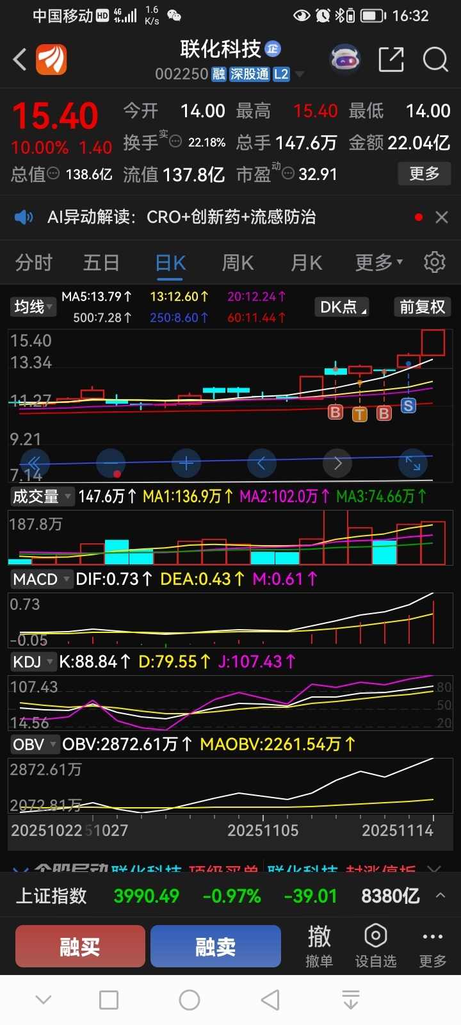Viewport: 461px width, 1025px height.
Task: Zoom in chart with plus button
Action: pos(186,463)
